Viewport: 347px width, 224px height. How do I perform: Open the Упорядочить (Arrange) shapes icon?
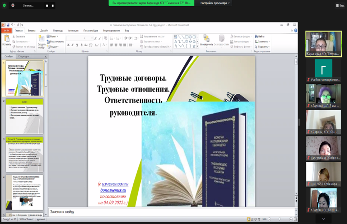pos(206,39)
